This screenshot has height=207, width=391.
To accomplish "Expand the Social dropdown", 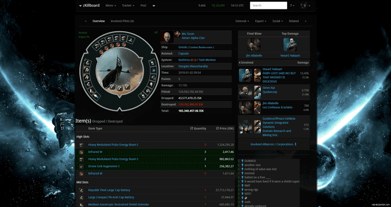I will pyautogui.click(x=278, y=21).
